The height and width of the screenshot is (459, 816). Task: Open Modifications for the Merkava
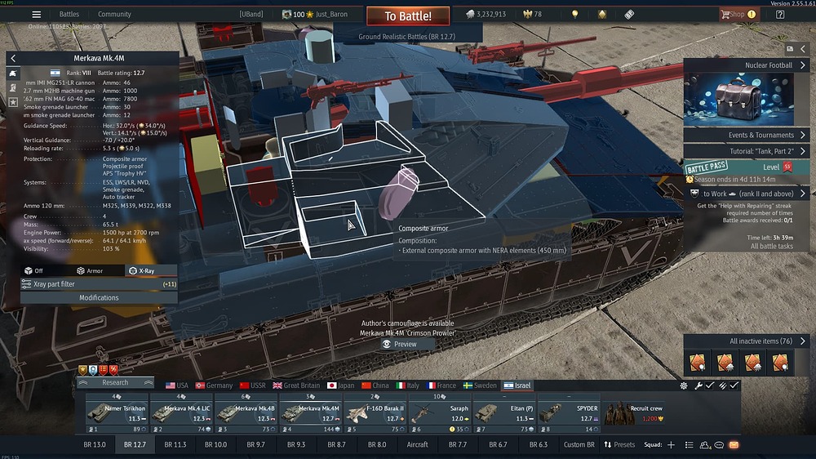pos(99,297)
